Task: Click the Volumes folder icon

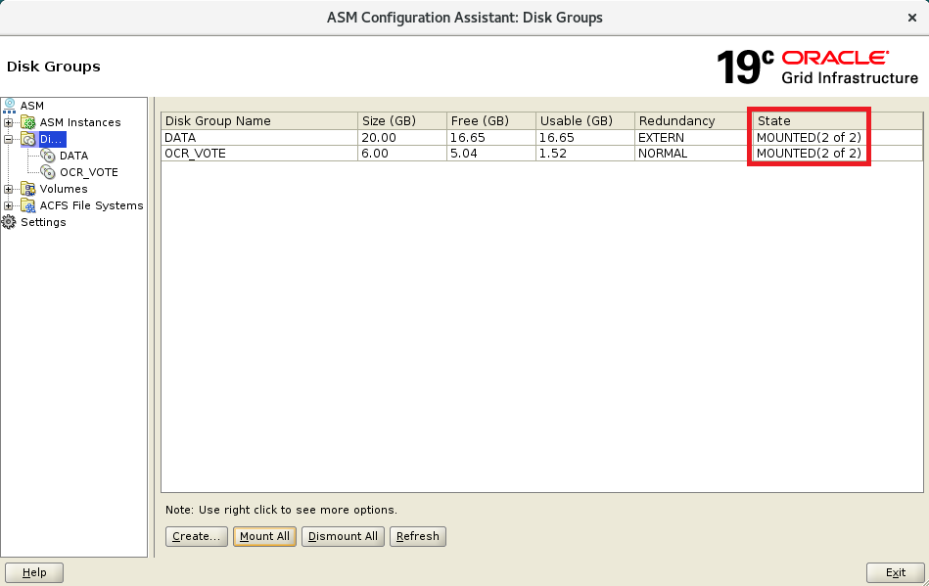Action: pos(27,189)
